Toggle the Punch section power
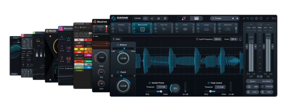287x112 pixels. click(x=118, y=72)
